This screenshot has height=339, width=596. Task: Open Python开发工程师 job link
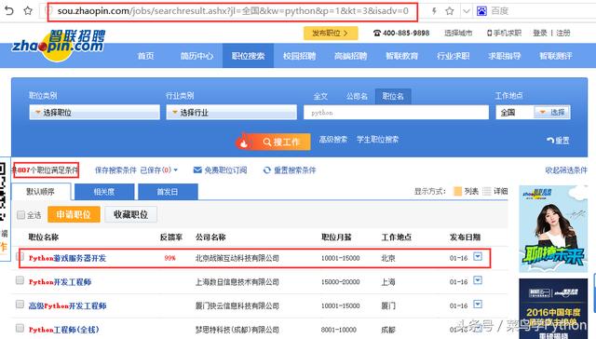(x=60, y=282)
